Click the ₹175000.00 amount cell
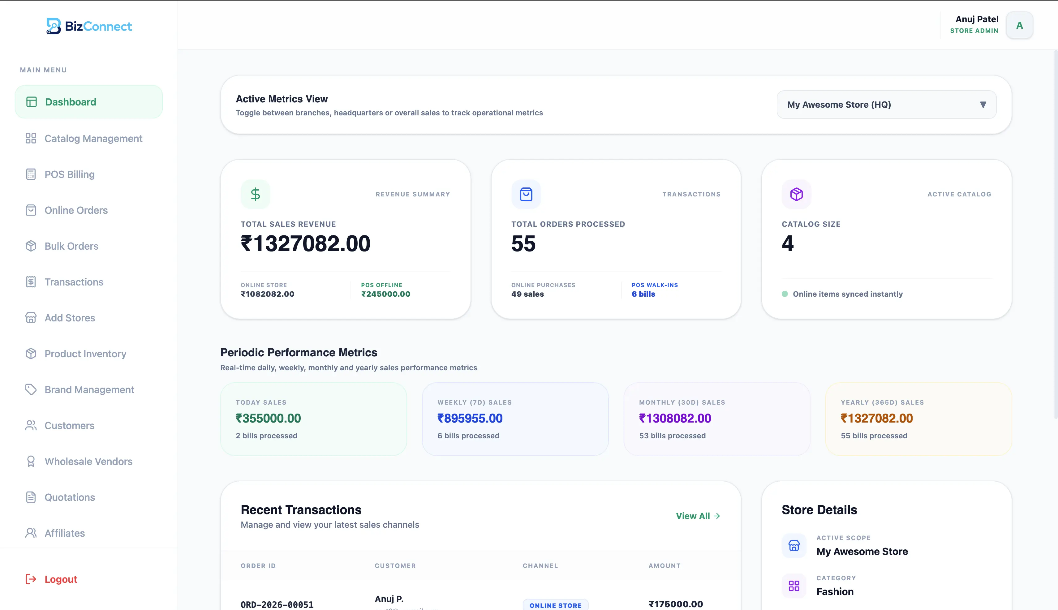This screenshot has height=610, width=1058. (x=675, y=604)
